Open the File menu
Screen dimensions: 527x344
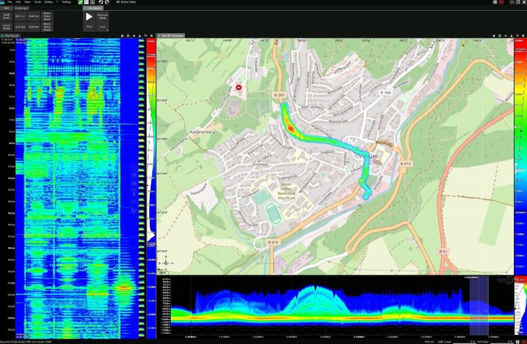coord(10,2)
